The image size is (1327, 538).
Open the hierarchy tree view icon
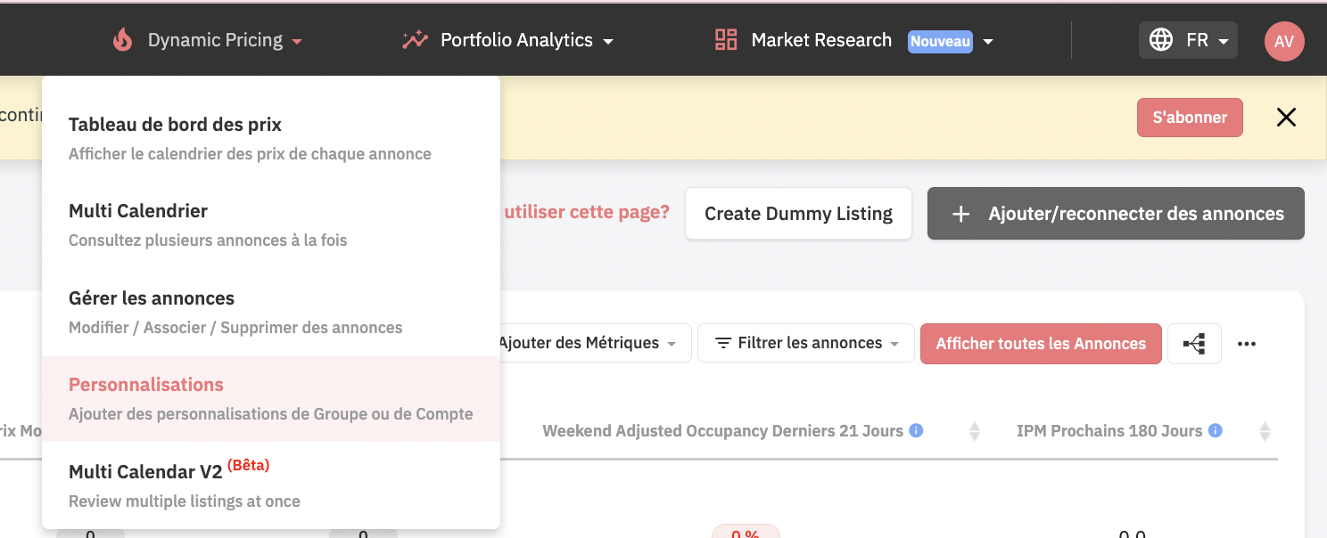tap(1194, 344)
